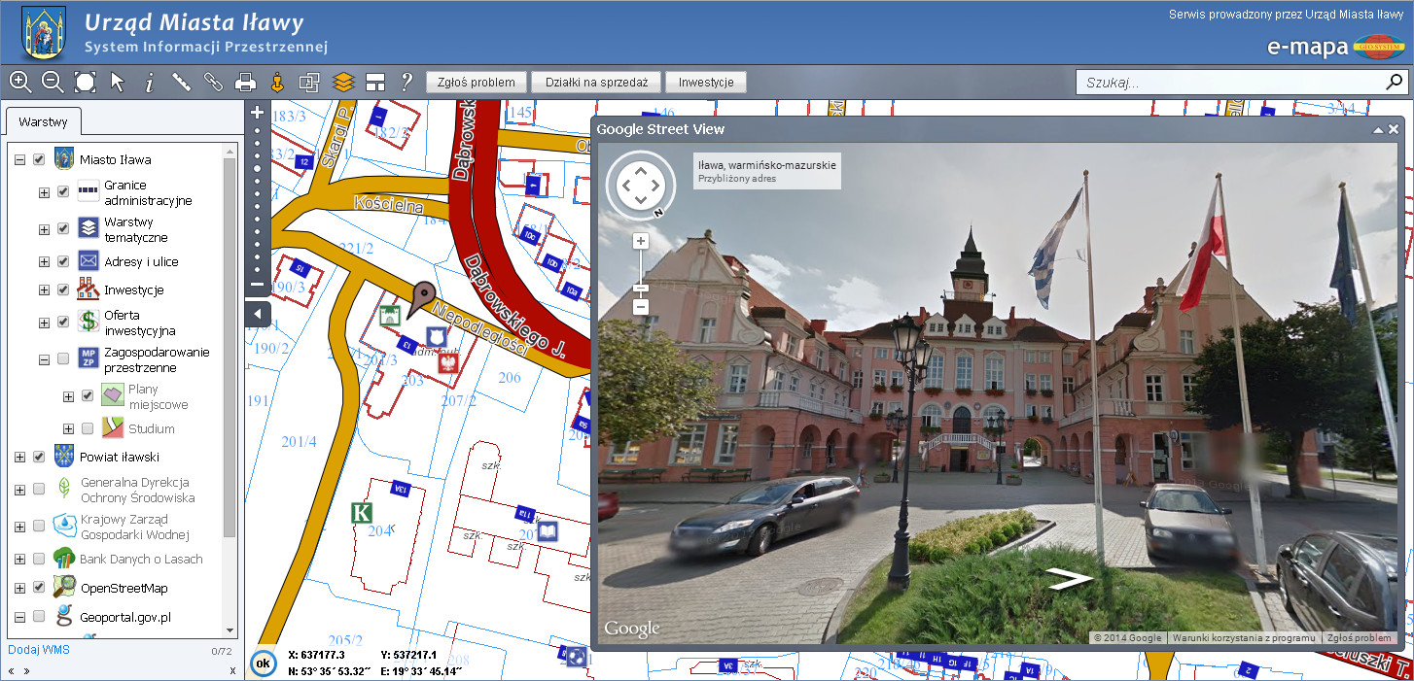This screenshot has width=1414, height=681.
Task: Click the Iława city crest logo
Action: pos(44,33)
